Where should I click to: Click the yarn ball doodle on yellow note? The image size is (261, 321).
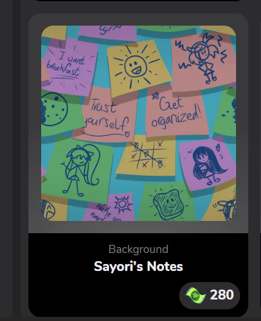(226, 209)
